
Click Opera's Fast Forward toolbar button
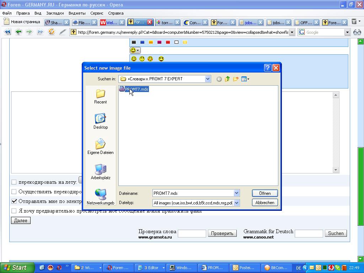click(x=40, y=32)
